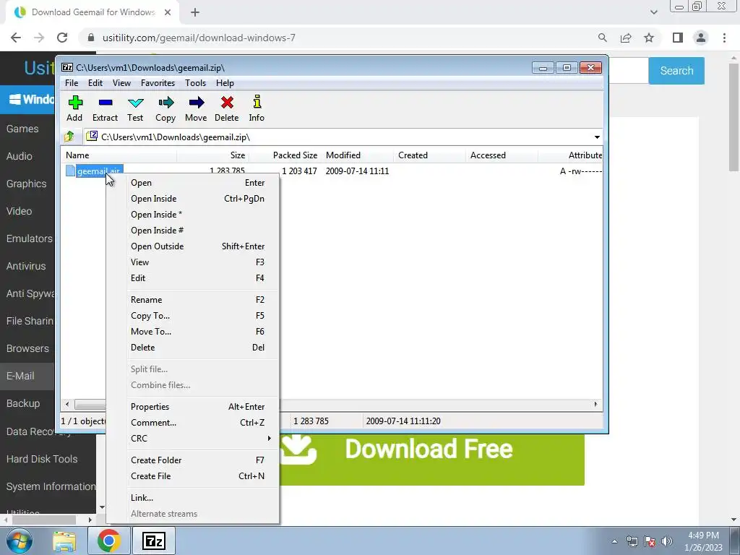The image size is (740, 555).
Task: Click the Action Center flag tray icon
Action: tap(650, 541)
